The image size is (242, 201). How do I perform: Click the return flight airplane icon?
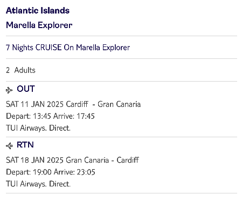pyautogui.click(x=9, y=146)
